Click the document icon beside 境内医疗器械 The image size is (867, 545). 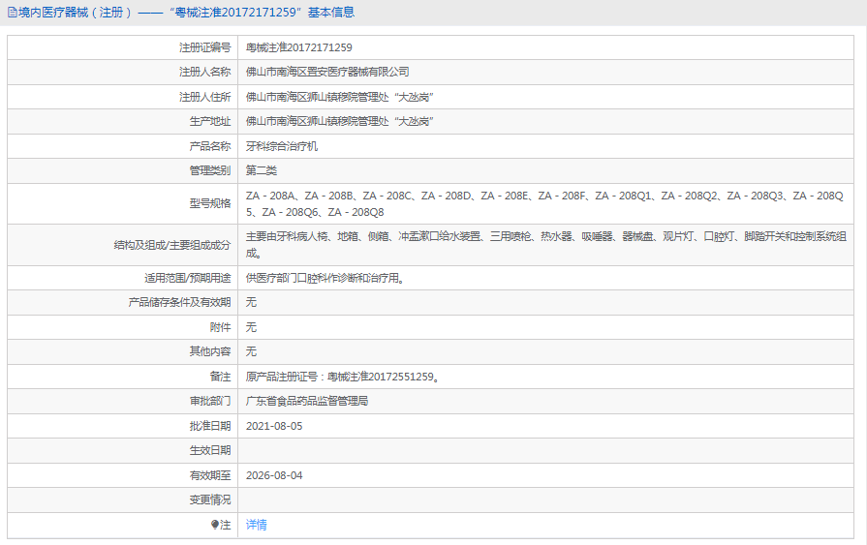(13, 13)
